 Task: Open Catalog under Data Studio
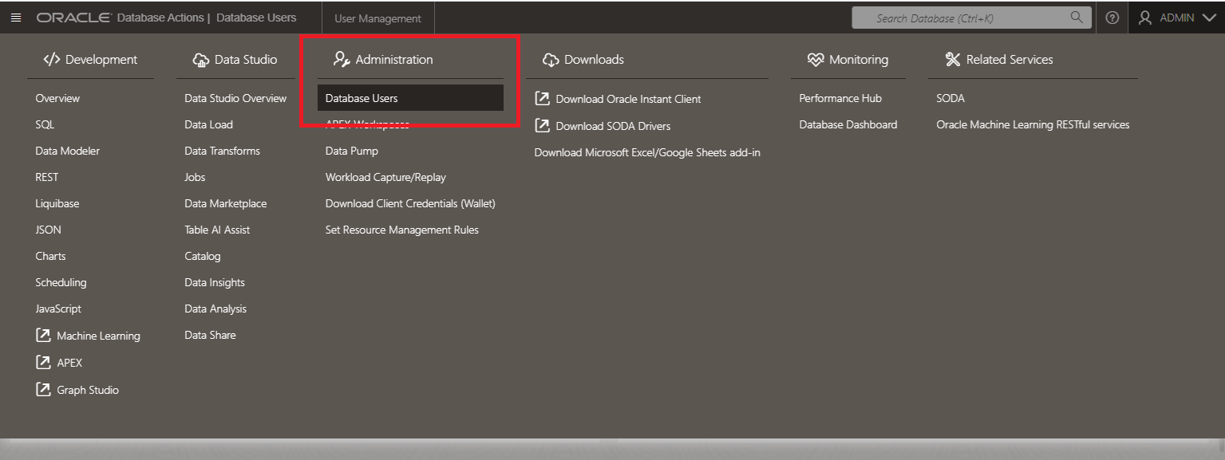(203, 256)
